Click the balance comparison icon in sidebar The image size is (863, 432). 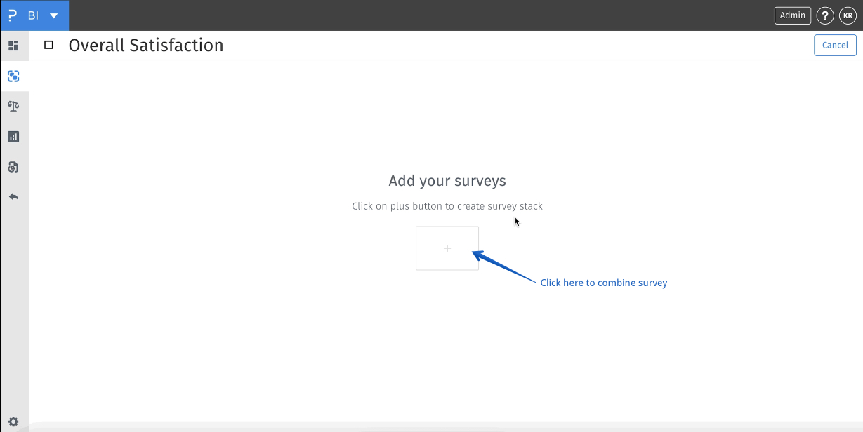(13, 106)
